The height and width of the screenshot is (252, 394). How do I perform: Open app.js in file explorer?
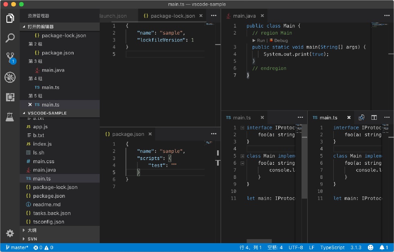[60, 127]
